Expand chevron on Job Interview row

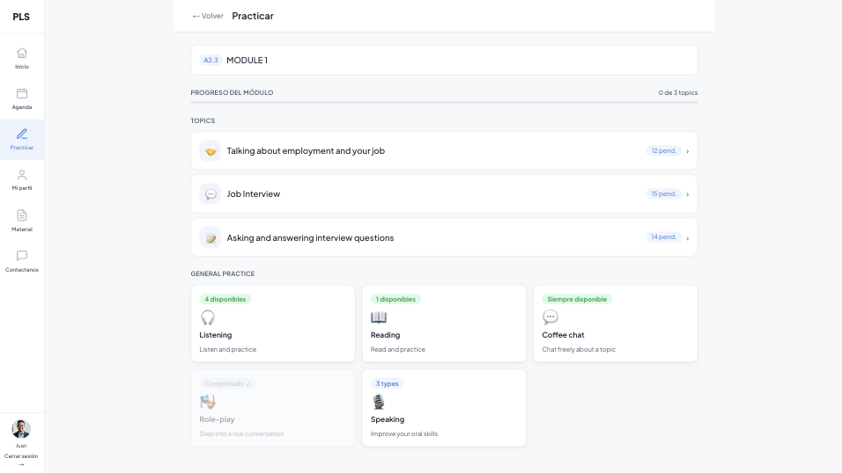(687, 194)
